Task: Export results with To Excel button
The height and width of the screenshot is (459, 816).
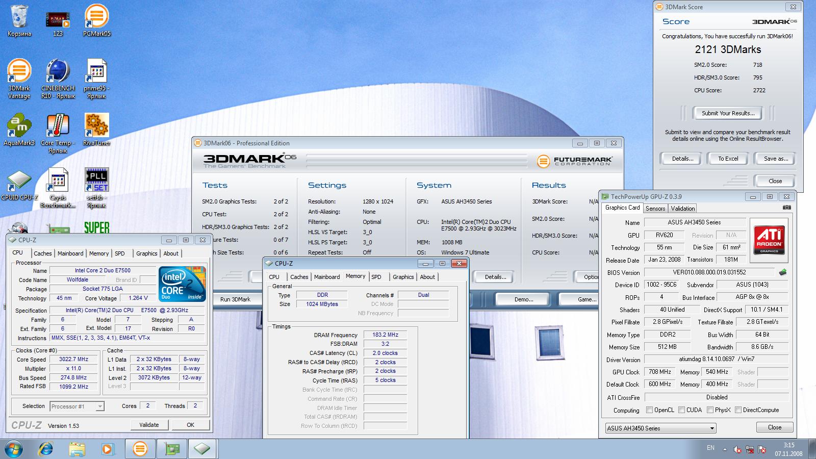Action: [x=728, y=159]
